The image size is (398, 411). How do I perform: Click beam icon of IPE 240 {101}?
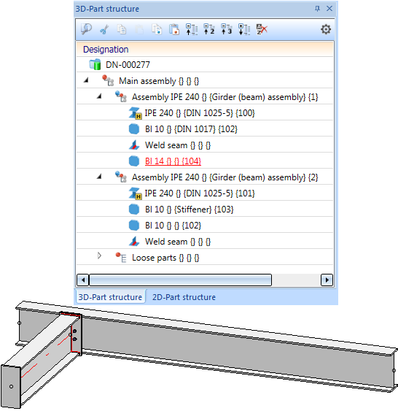point(135,193)
